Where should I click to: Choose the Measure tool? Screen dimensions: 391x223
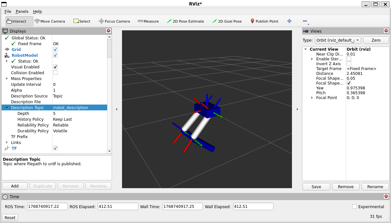(148, 21)
